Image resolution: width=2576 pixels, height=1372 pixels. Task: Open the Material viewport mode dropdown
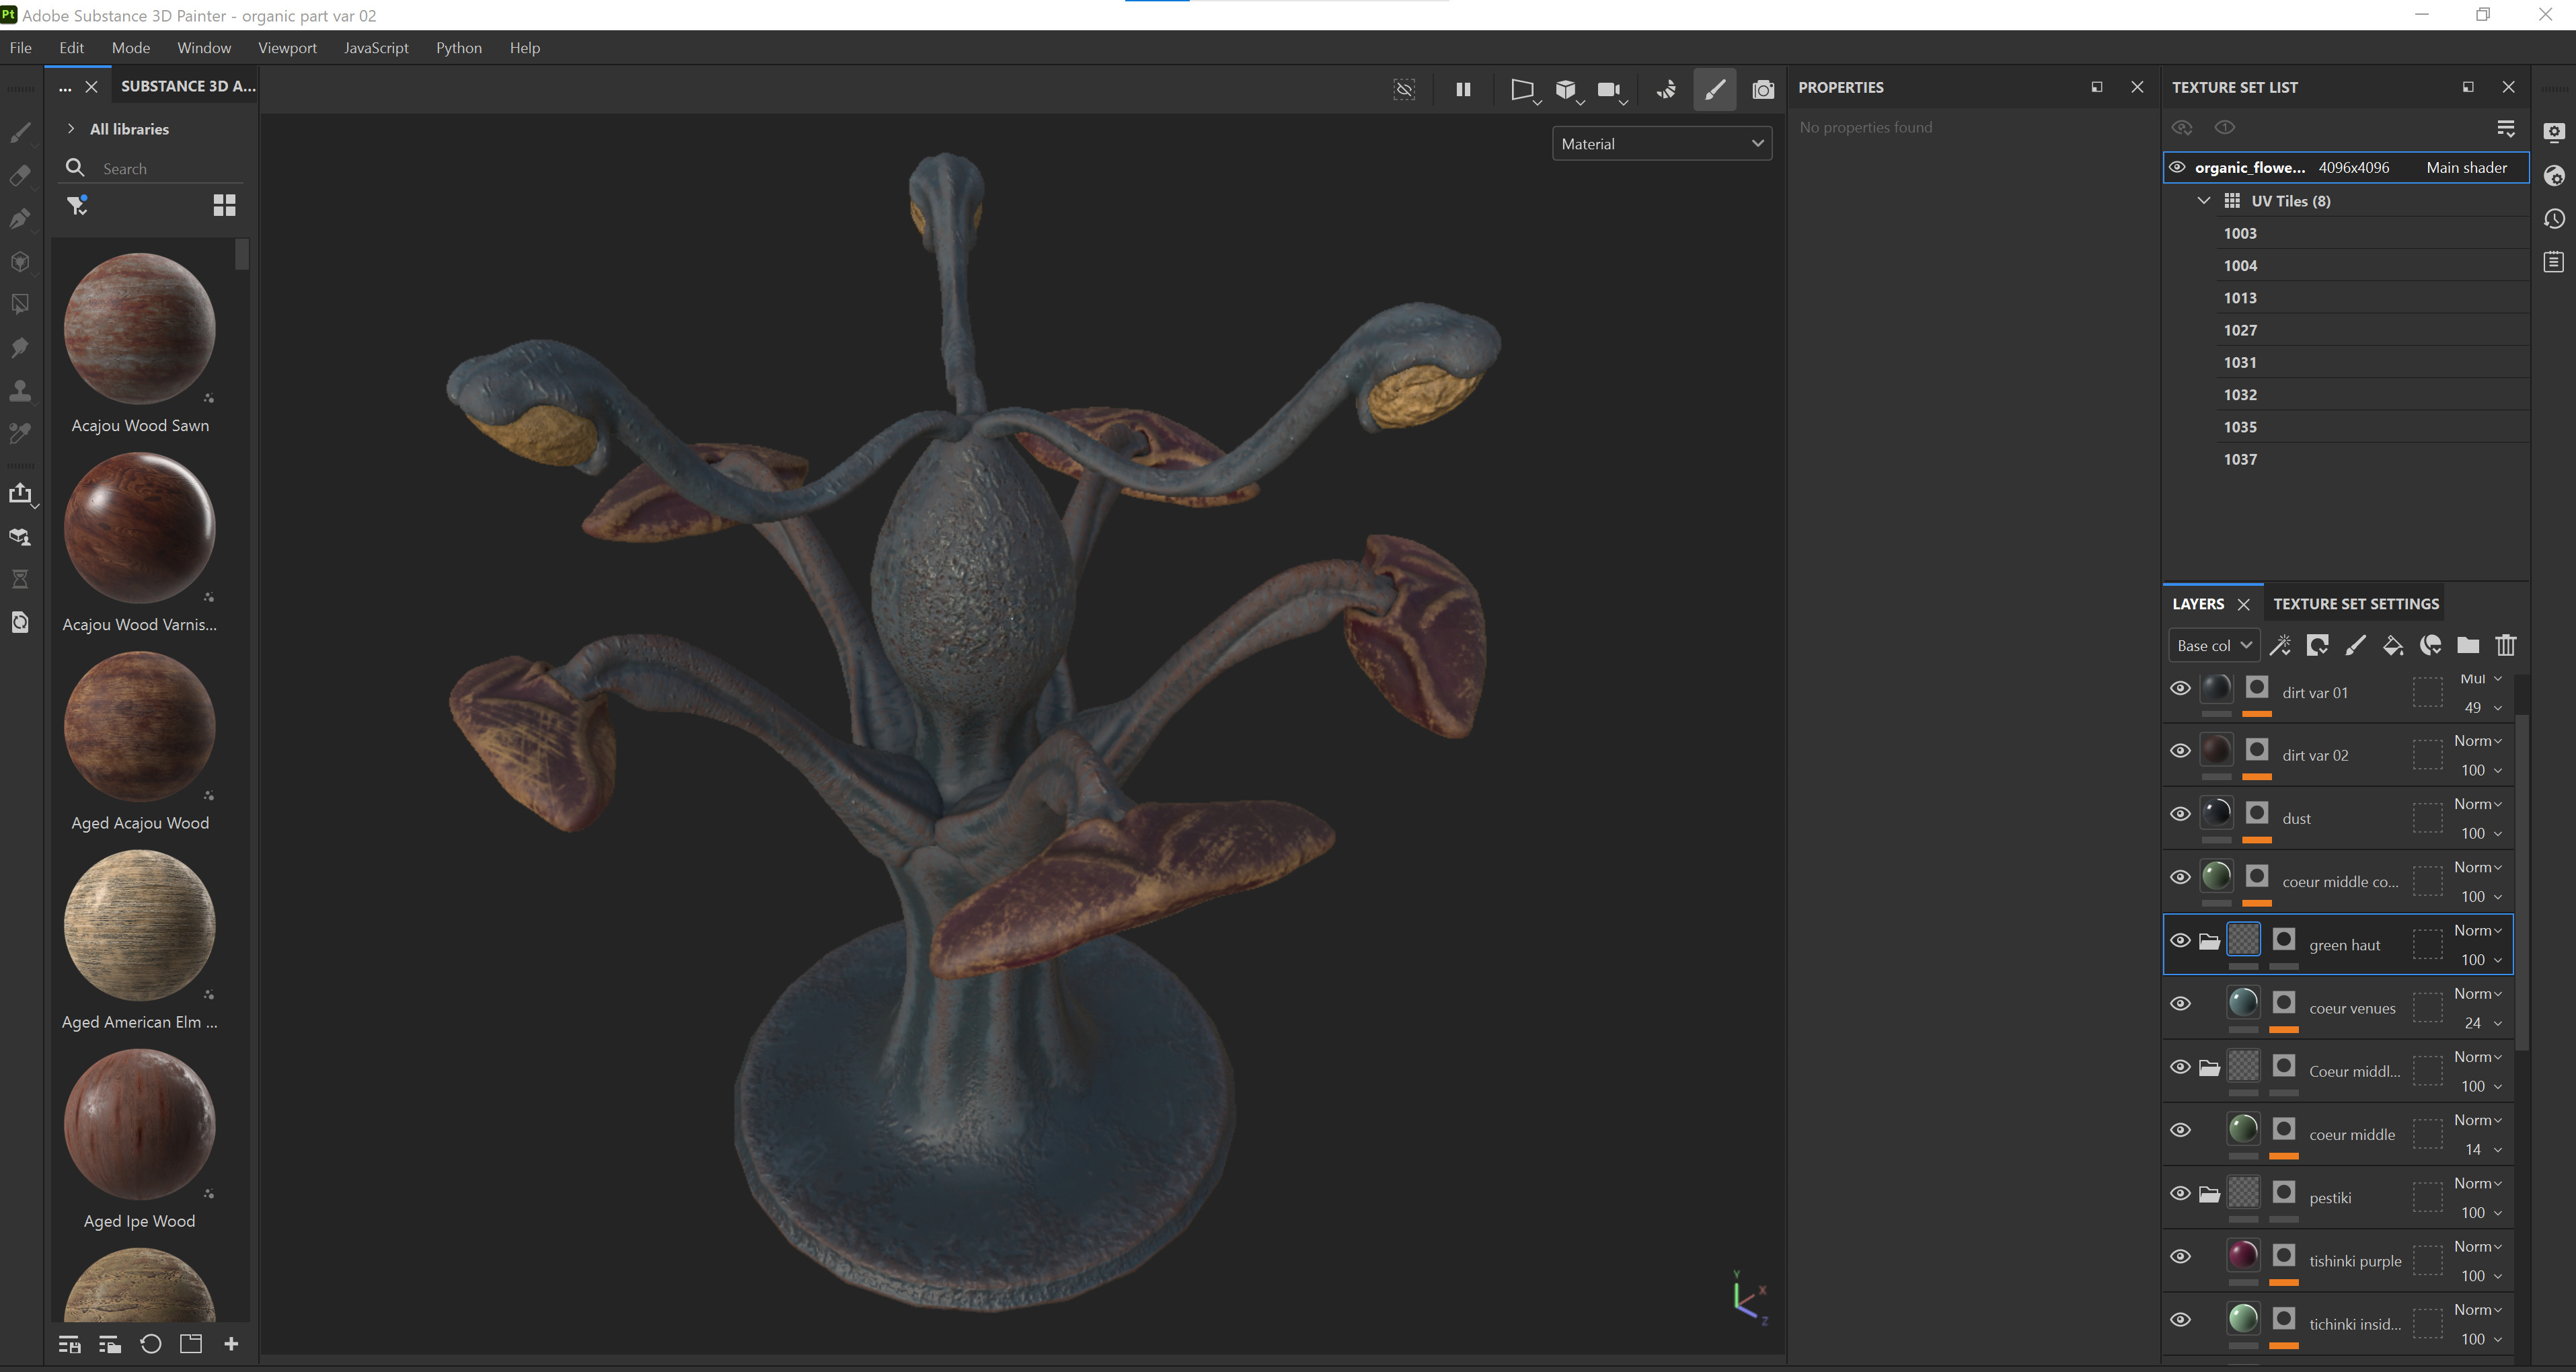pyautogui.click(x=1662, y=144)
